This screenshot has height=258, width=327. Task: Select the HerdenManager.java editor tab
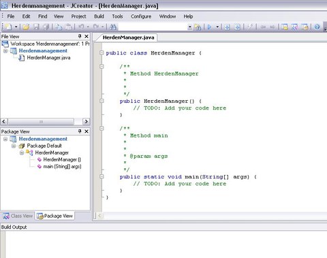[x=128, y=37]
